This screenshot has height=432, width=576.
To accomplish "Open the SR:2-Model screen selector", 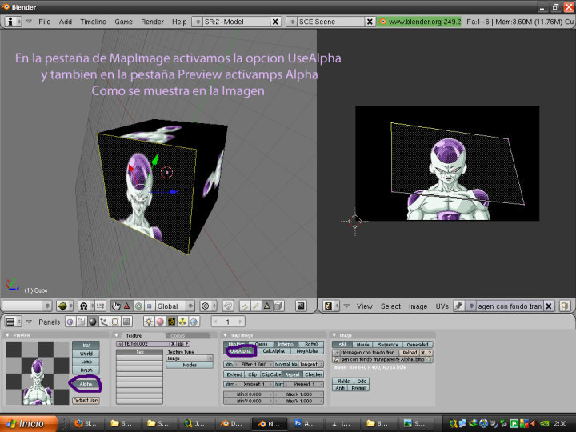I will [x=197, y=22].
